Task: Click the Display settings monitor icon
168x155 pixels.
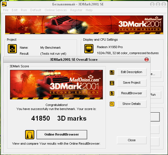Action: (x=89, y=49)
